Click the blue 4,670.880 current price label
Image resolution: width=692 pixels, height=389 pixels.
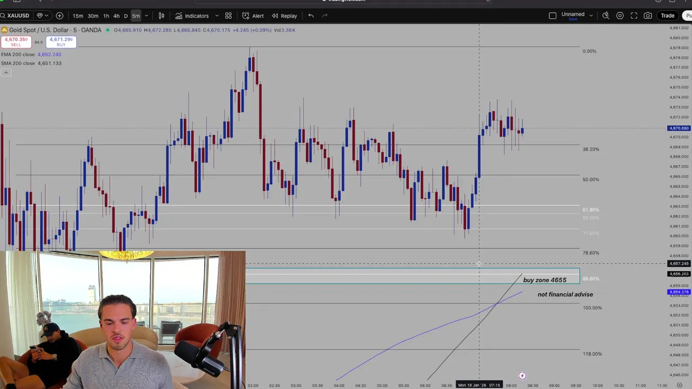pyautogui.click(x=678, y=129)
